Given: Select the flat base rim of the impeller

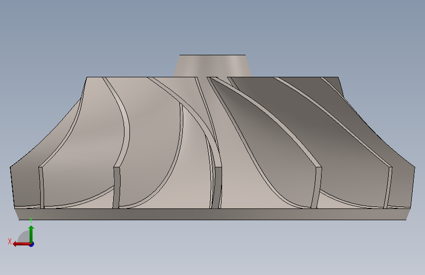Looking at the screenshot, I should [212, 214].
